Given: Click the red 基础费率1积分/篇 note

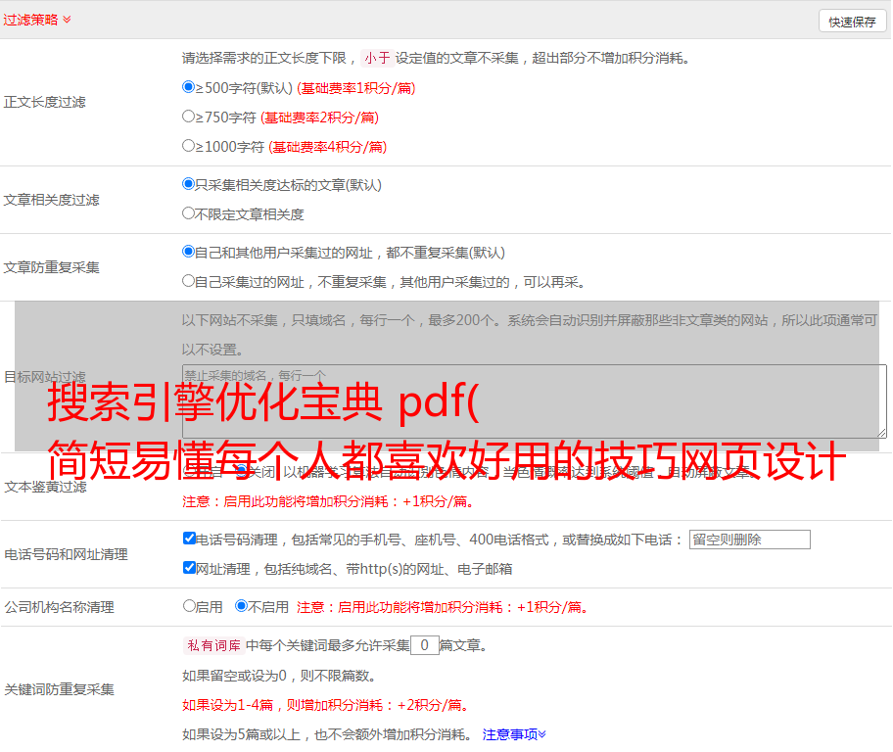Looking at the screenshot, I should (x=356, y=88).
